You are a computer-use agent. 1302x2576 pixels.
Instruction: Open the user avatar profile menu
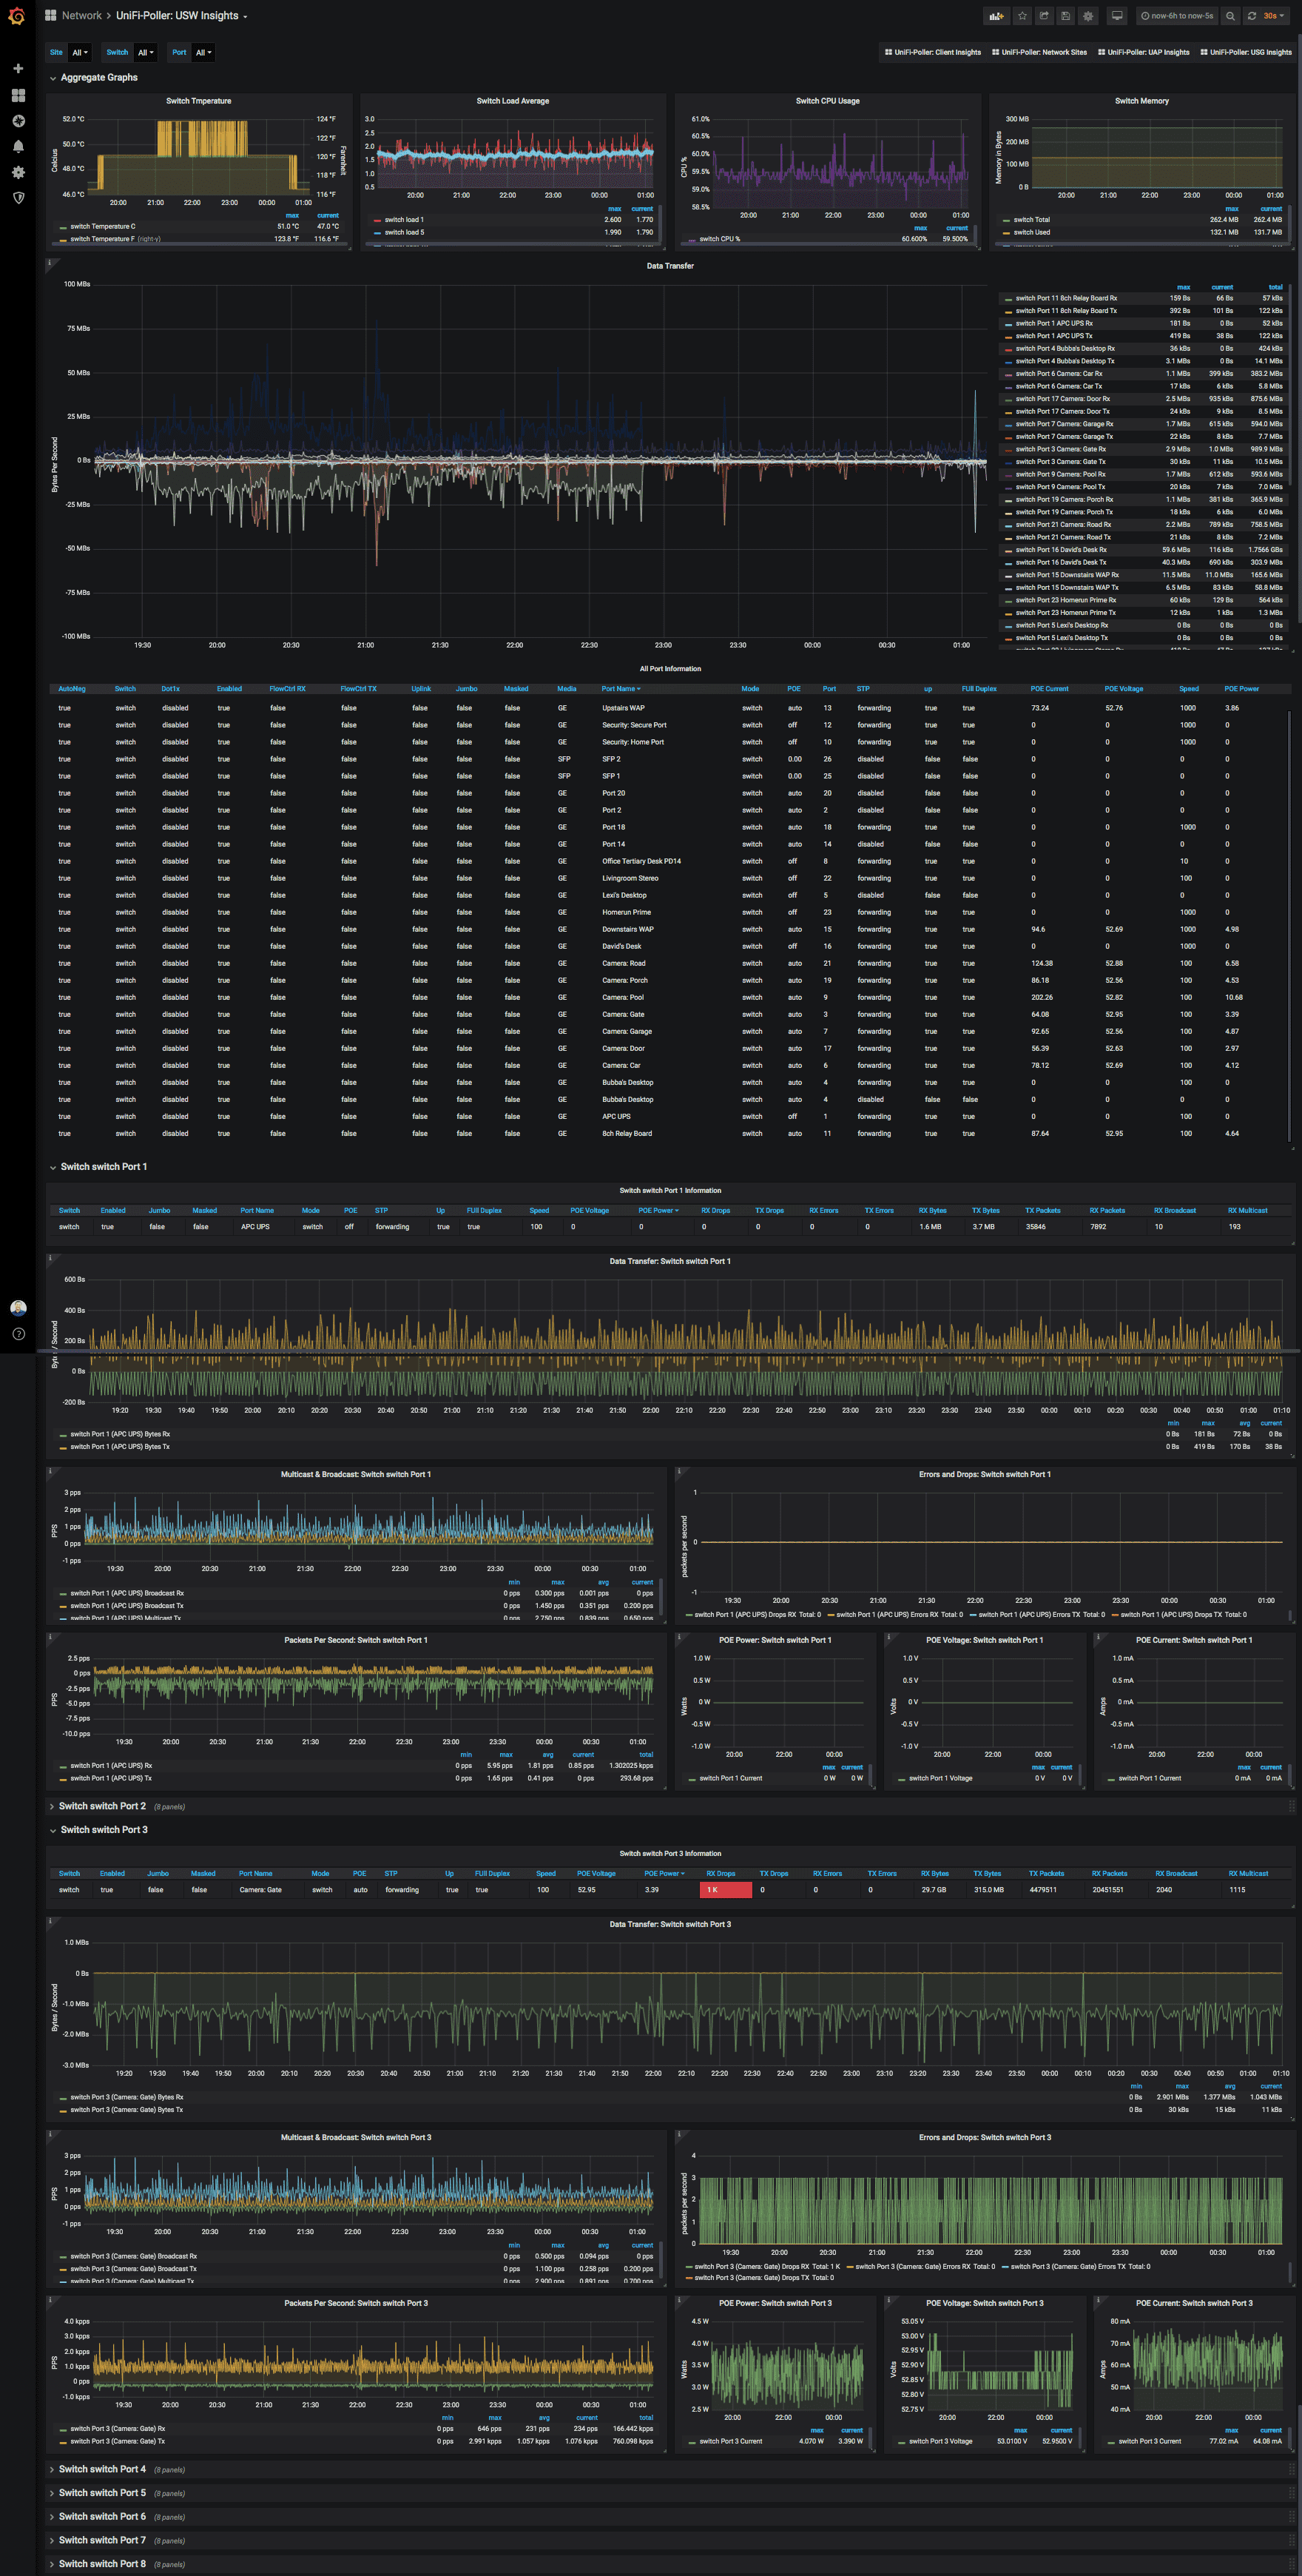(18, 1308)
